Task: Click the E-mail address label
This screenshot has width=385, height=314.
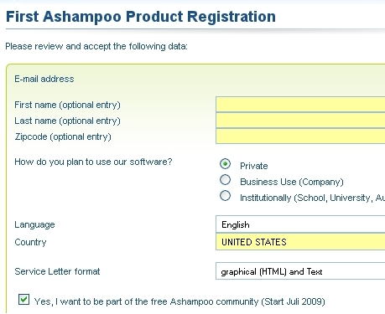Action: click(44, 79)
